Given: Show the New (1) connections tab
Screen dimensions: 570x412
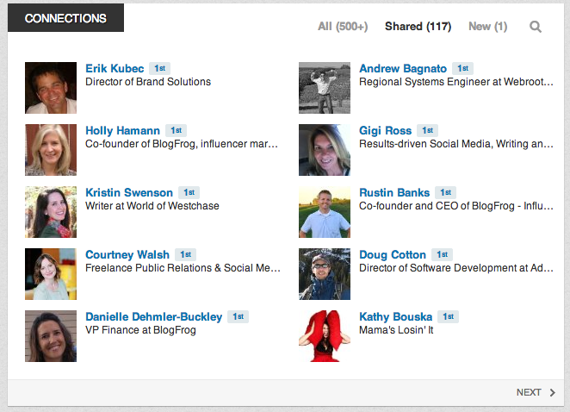Looking at the screenshot, I should tap(488, 27).
